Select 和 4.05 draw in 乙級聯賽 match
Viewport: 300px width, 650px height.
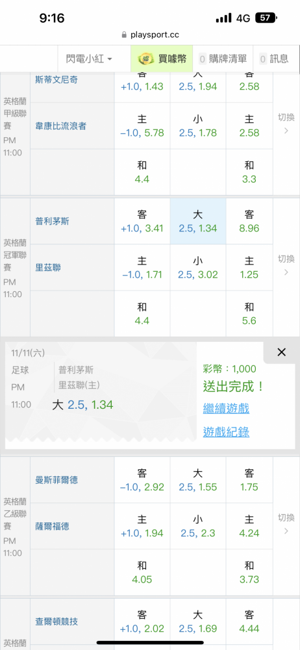click(142, 573)
